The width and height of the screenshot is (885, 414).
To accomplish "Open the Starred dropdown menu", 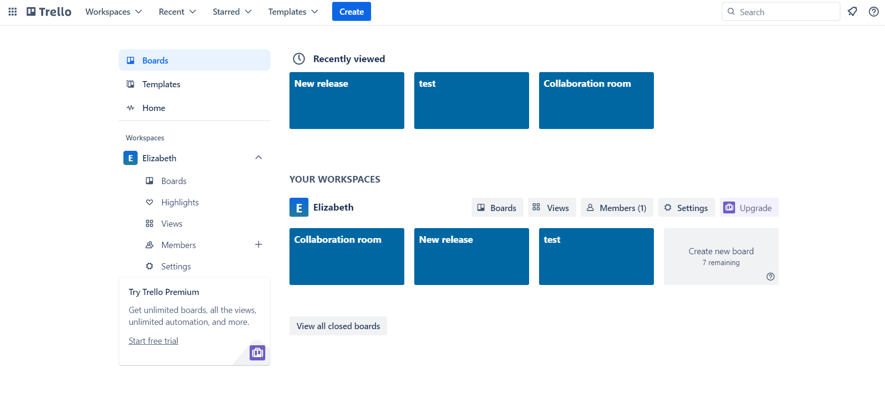I will tap(232, 12).
